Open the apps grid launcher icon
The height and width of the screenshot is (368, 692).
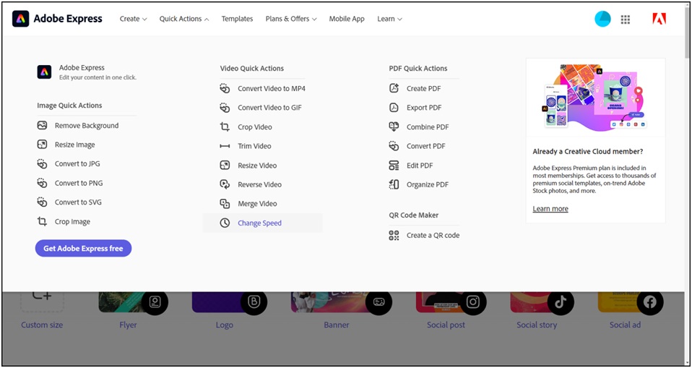[626, 19]
